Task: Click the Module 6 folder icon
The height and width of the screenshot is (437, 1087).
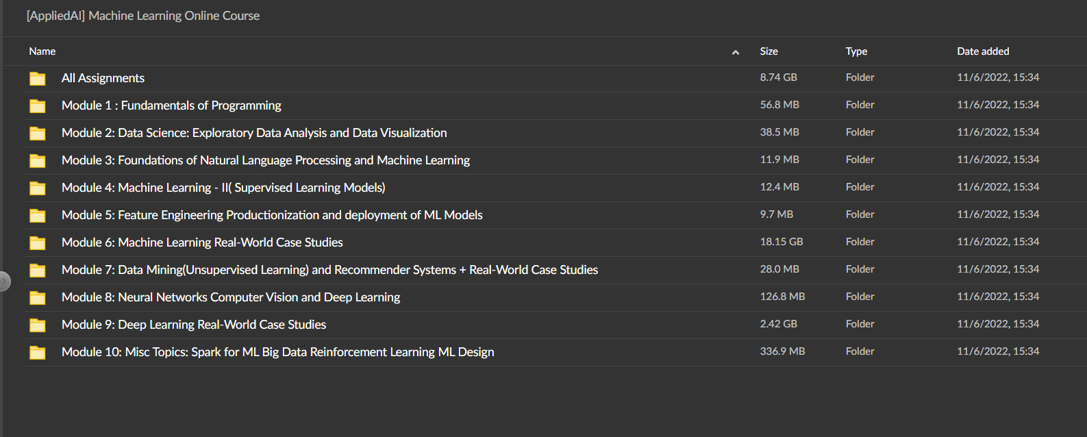Action: click(38, 243)
